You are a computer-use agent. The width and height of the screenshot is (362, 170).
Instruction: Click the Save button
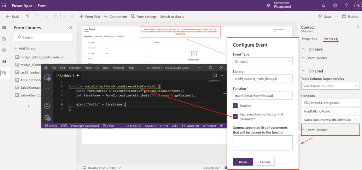325,16
